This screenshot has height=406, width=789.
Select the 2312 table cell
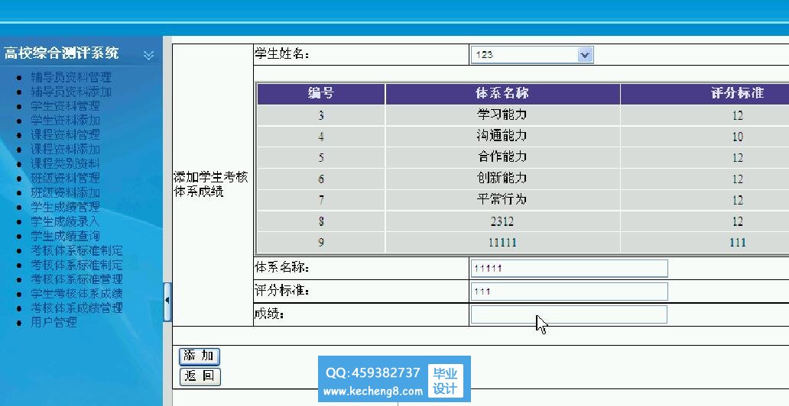502,221
